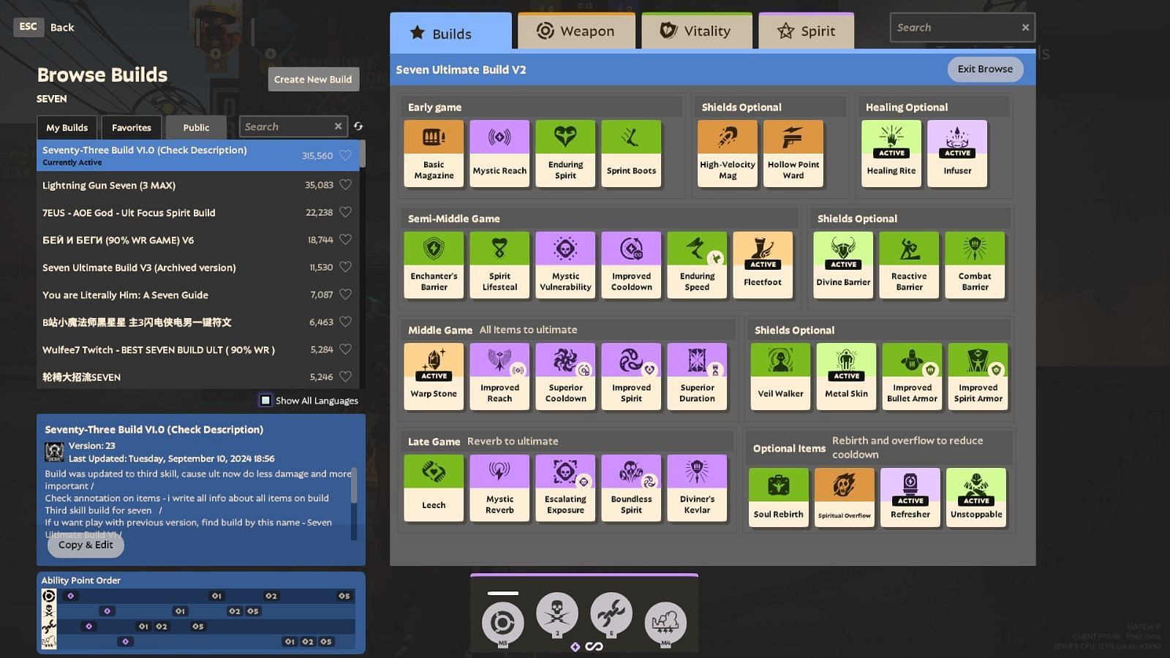Pick the Mystic Reverb item
1170x658 pixels.
tap(499, 488)
